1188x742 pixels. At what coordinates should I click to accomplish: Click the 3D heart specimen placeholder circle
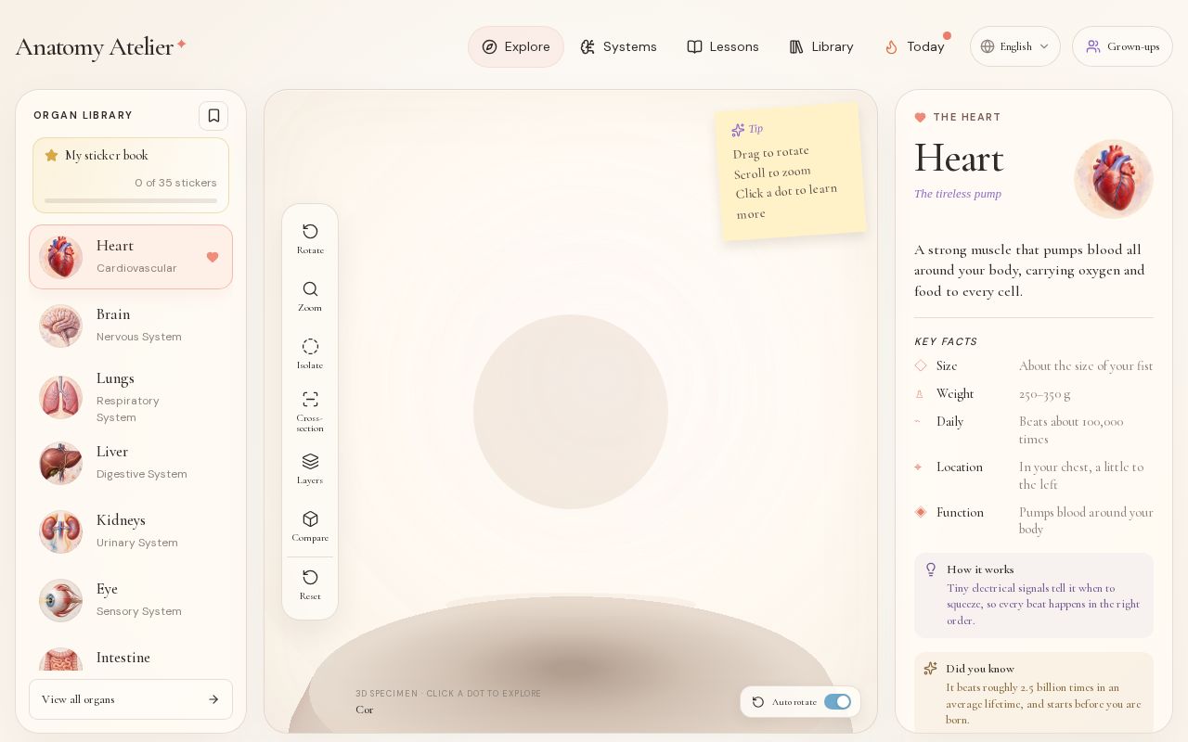[x=571, y=412]
